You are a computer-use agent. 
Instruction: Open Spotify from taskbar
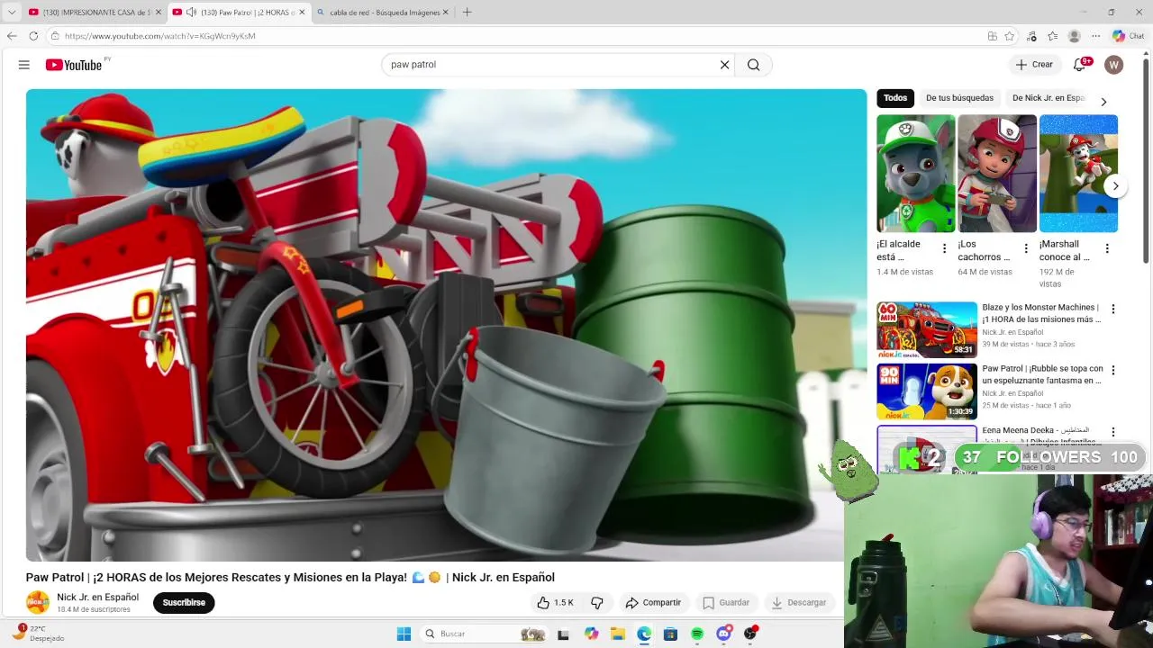point(696,634)
